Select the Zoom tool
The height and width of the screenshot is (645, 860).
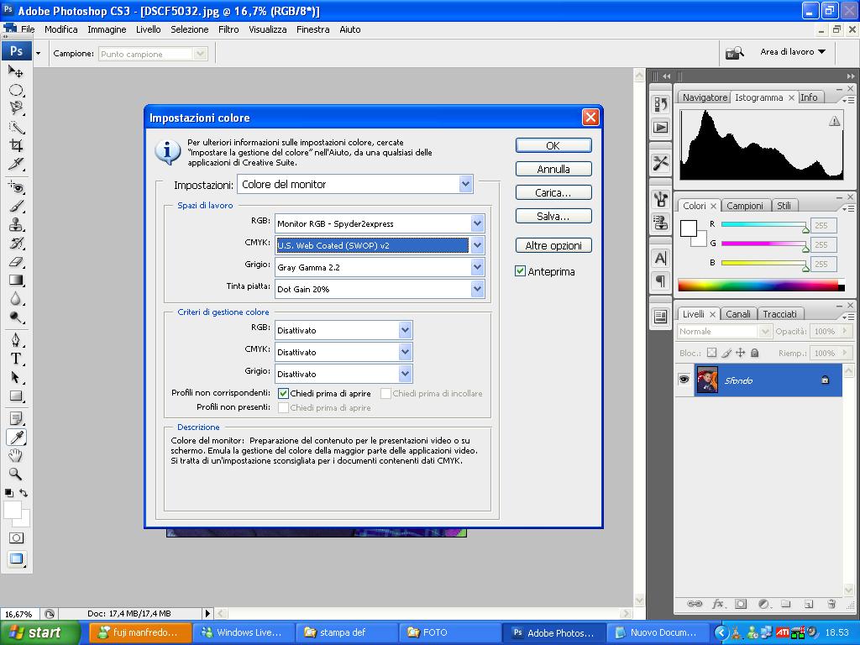(16, 474)
